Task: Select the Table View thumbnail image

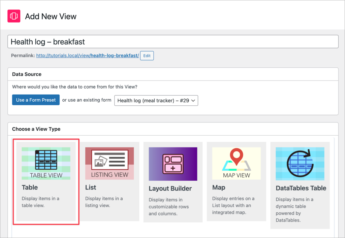Action: point(46,164)
